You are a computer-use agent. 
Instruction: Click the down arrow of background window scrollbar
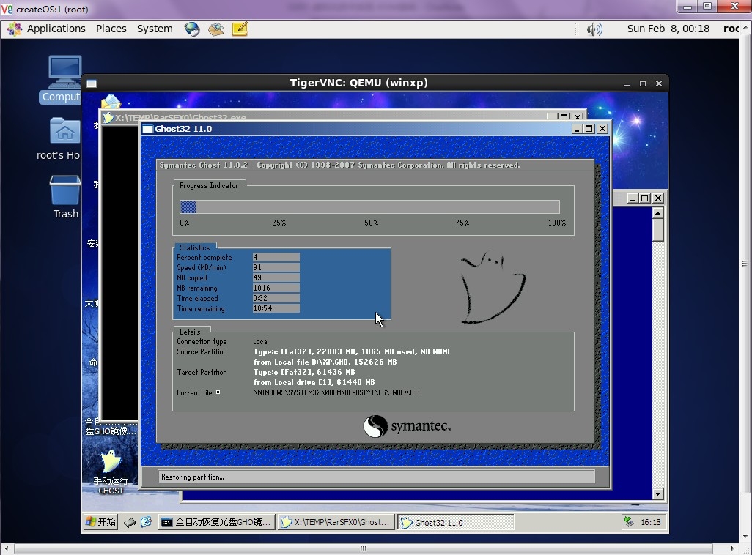click(657, 494)
